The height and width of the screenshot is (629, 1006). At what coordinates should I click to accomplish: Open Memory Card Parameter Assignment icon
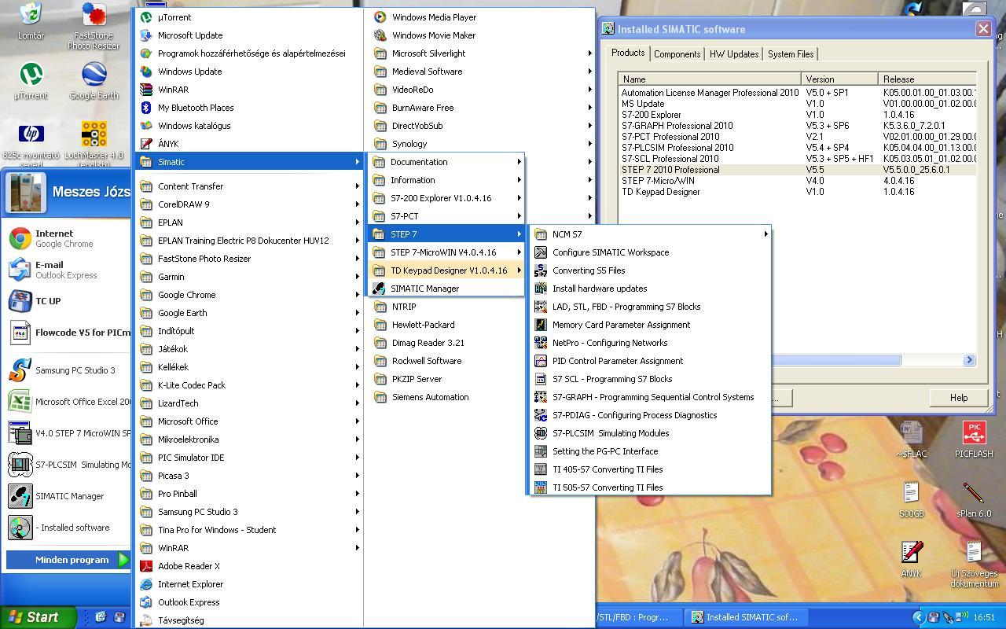(x=540, y=325)
